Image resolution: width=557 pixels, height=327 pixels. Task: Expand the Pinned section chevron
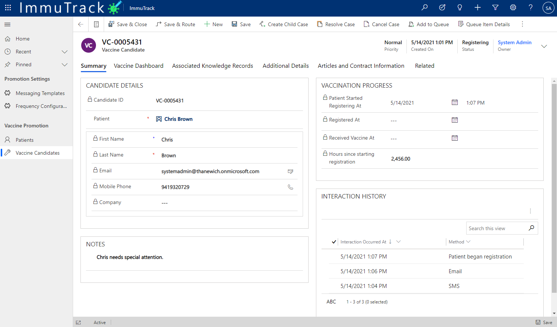pyautogui.click(x=65, y=65)
